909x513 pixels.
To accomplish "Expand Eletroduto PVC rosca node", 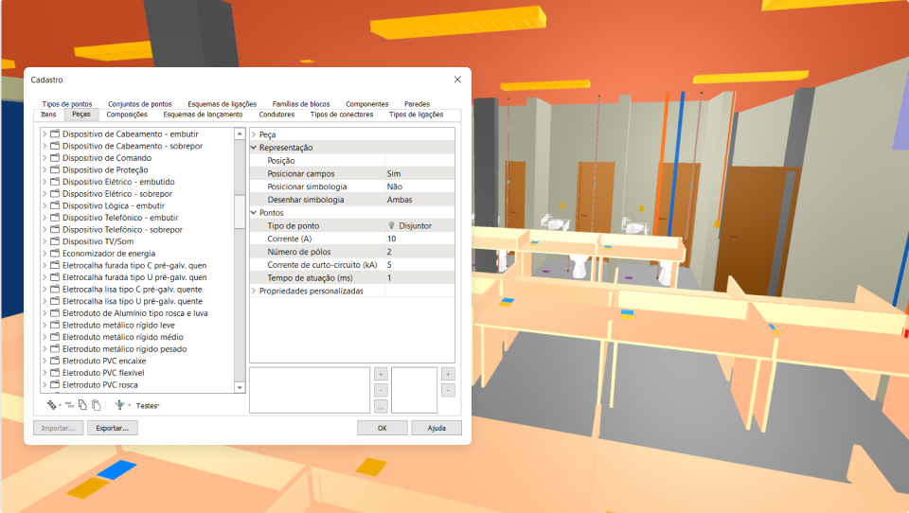I will (45, 385).
